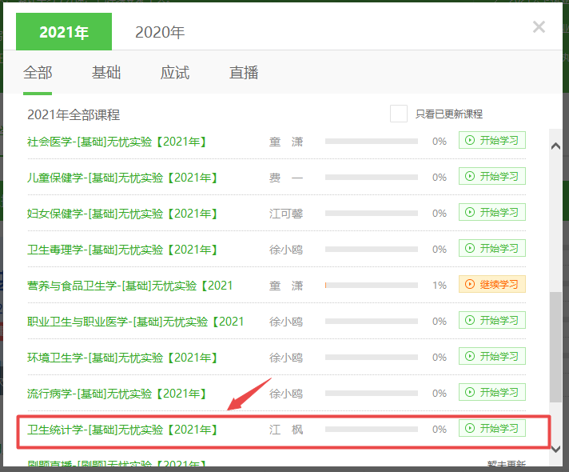569x472 pixels.
Task: Click the 营养与食品卫生学 progress bar
Action: (371, 286)
